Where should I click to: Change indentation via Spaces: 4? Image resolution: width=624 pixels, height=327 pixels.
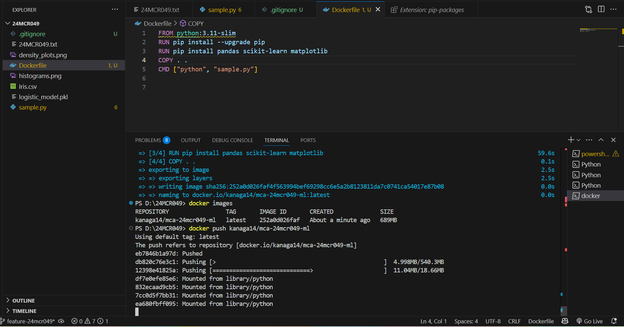(x=466, y=321)
